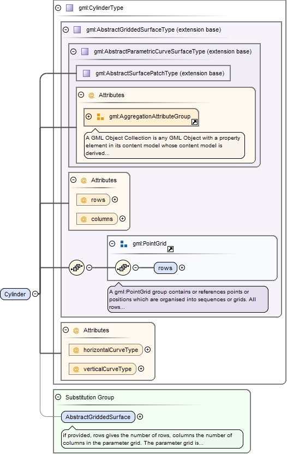
Task: Collapse gml:AbstractParametricCurveSurfaceType node
Action: point(73,51)
